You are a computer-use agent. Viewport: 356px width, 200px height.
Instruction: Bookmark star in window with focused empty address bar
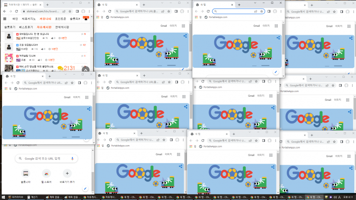261,11
